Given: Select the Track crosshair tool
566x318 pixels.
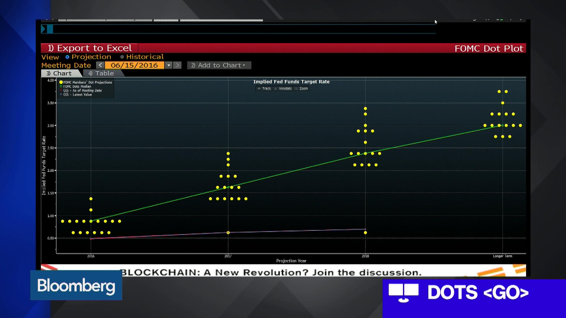Looking at the screenshot, I should 264,89.
